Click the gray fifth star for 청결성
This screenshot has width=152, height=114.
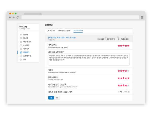coord(128,71)
